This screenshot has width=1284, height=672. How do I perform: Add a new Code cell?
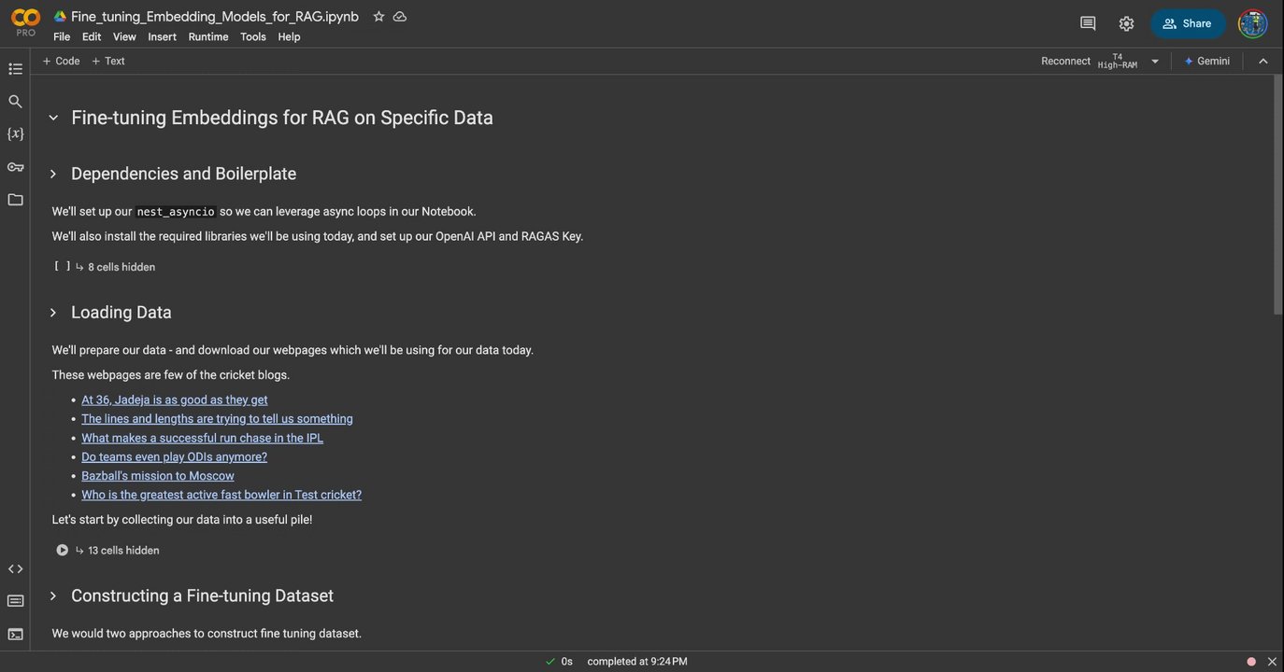coord(61,61)
